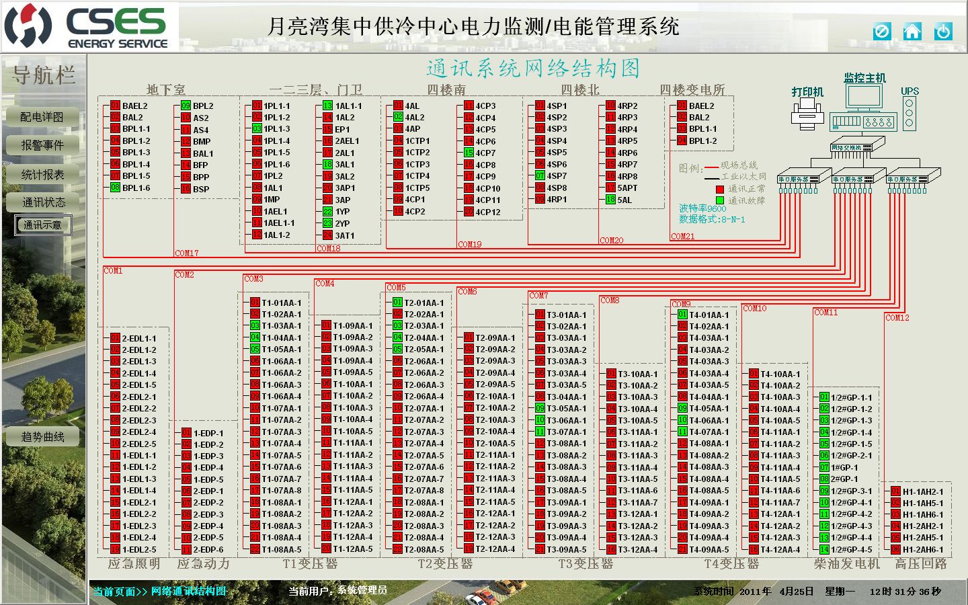Open 配电详图 in the navigation bar

tap(42, 117)
